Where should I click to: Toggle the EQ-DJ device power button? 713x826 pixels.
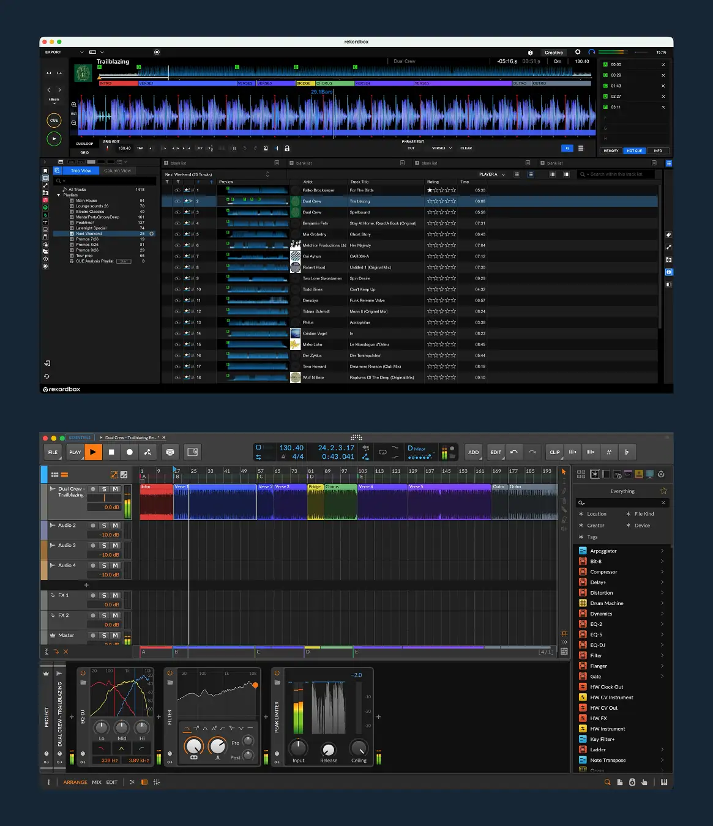pyautogui.click(x=83, y=673)
